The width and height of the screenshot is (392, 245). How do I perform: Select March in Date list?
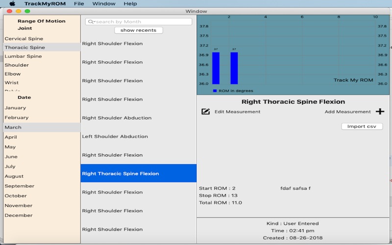point(42,127)
